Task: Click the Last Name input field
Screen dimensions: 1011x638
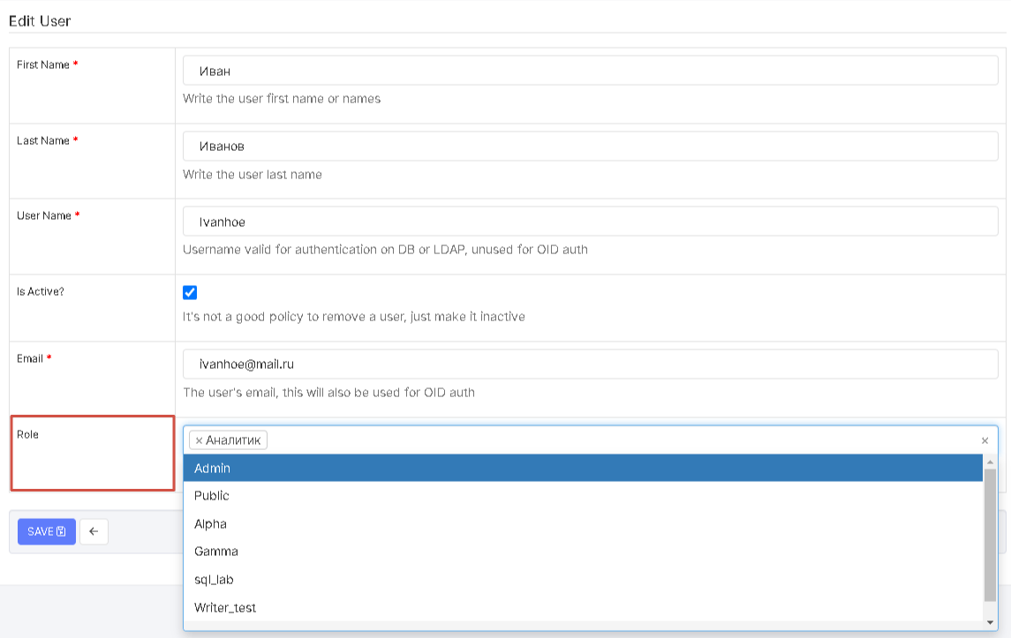Action: (590, 146)
